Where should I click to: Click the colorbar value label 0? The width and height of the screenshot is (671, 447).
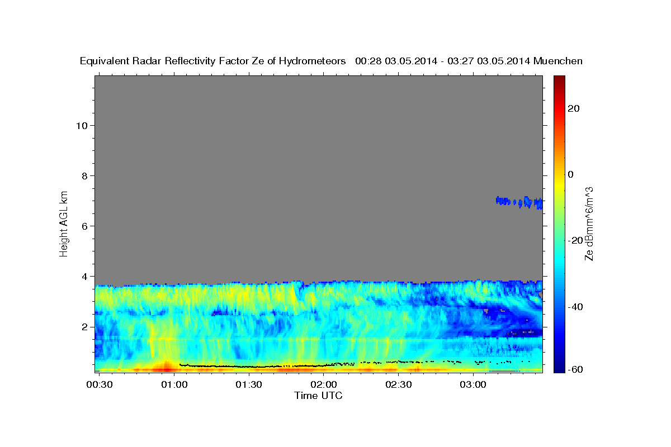point(570,174)
